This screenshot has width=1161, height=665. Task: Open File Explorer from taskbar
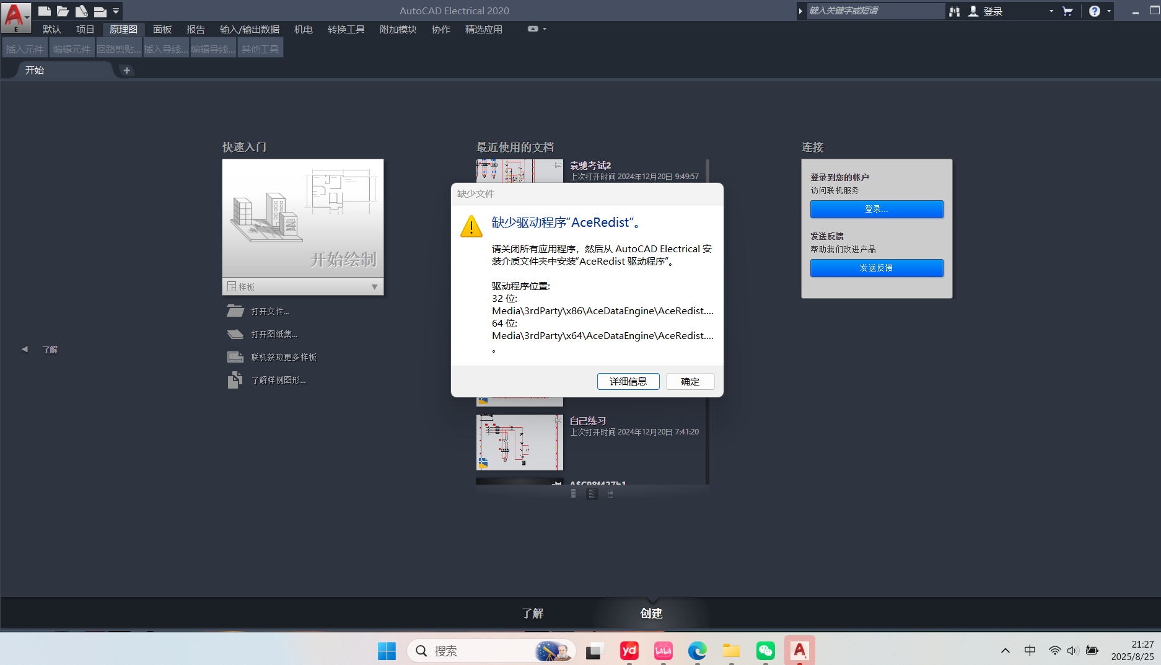click(731, 651)
